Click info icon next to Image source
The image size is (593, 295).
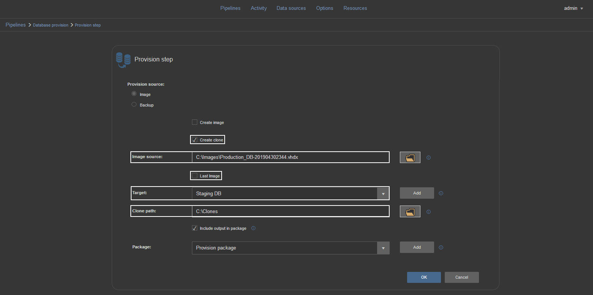coord(428,158)
